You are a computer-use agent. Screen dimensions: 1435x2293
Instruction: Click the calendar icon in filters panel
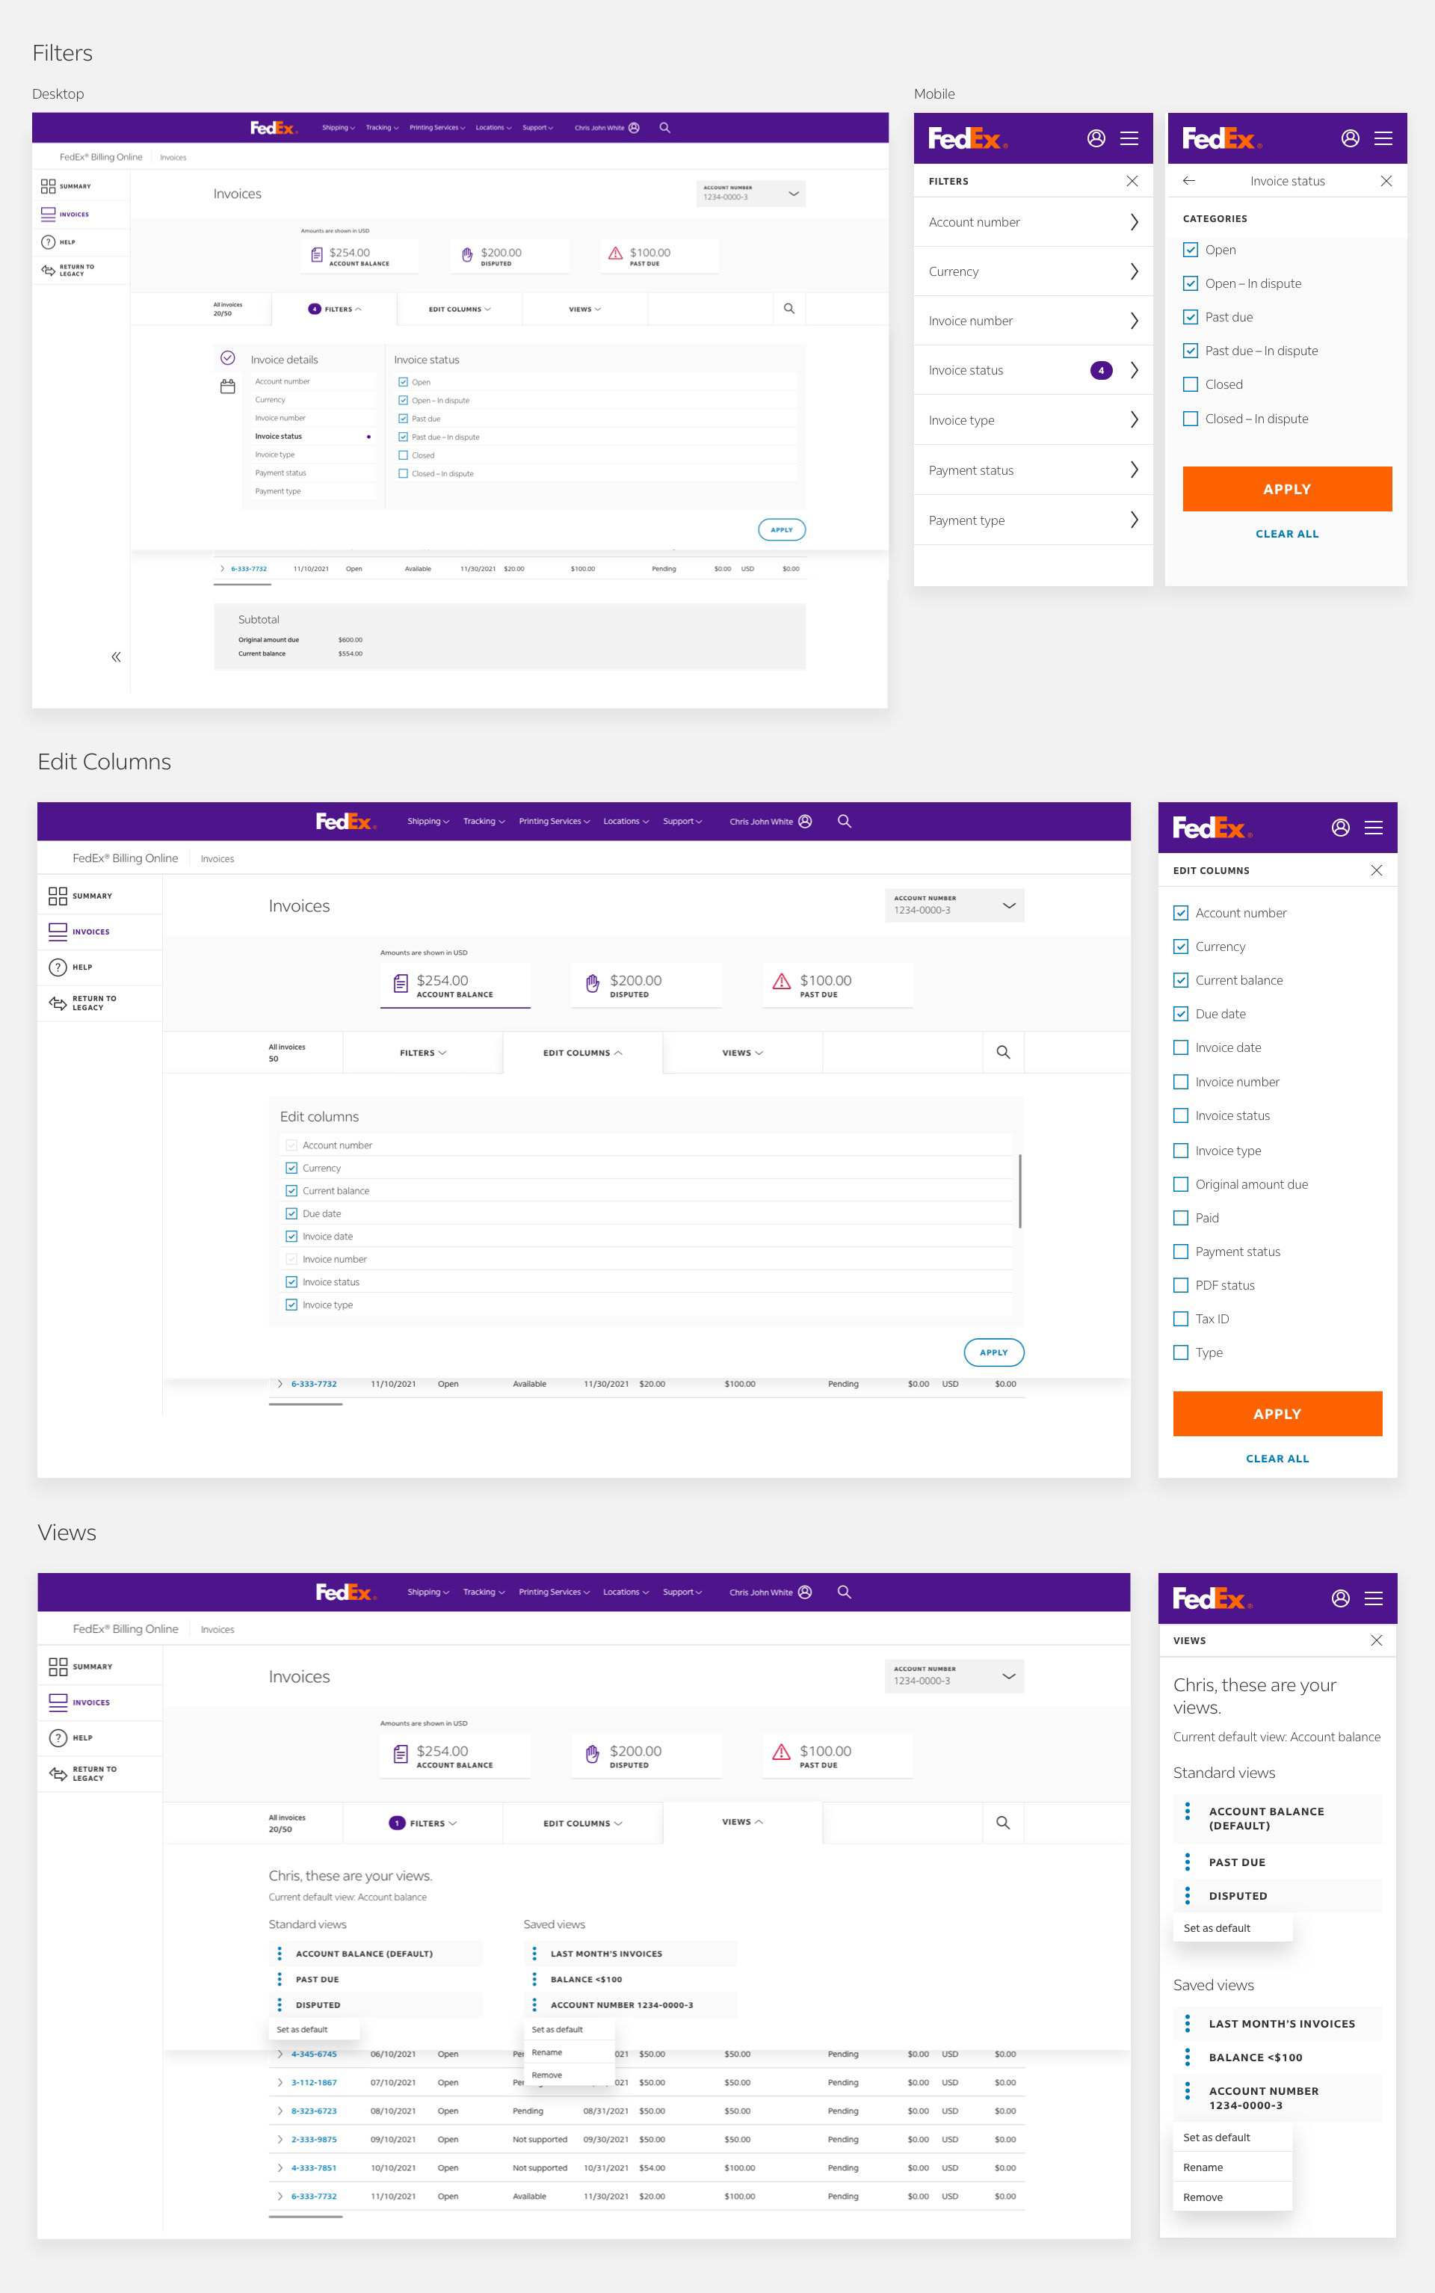coord(228,387)
